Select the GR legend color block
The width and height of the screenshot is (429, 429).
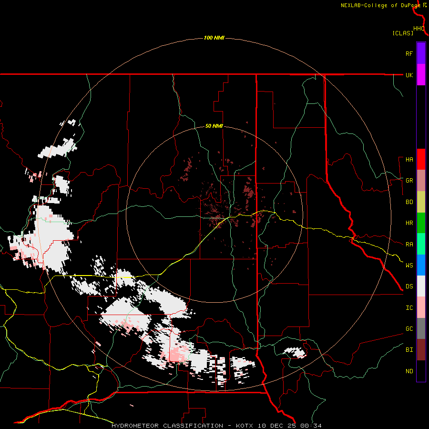[x=421, y=180]
